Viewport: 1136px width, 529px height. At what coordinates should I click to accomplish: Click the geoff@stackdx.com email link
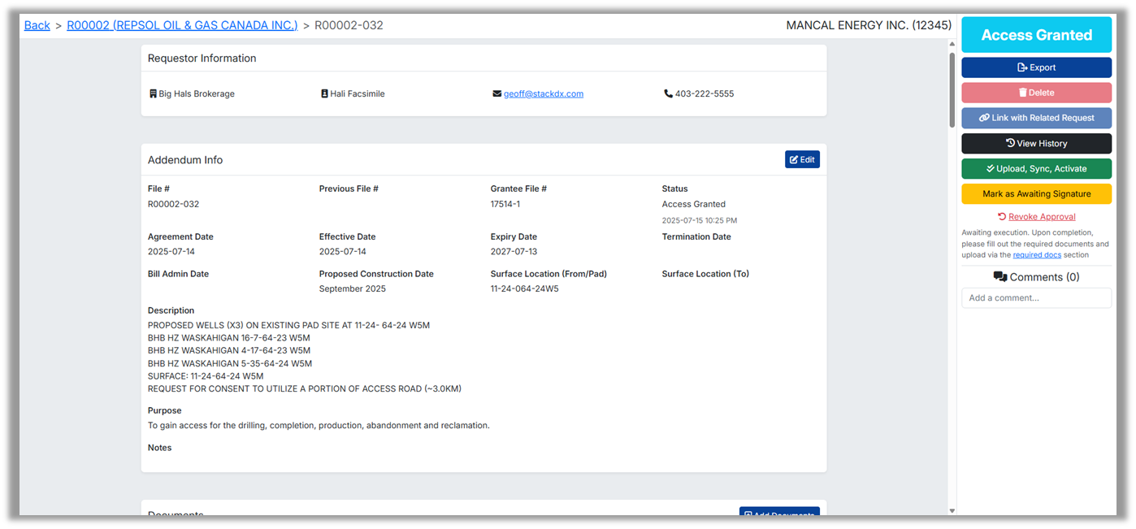[x=543, y=94]
